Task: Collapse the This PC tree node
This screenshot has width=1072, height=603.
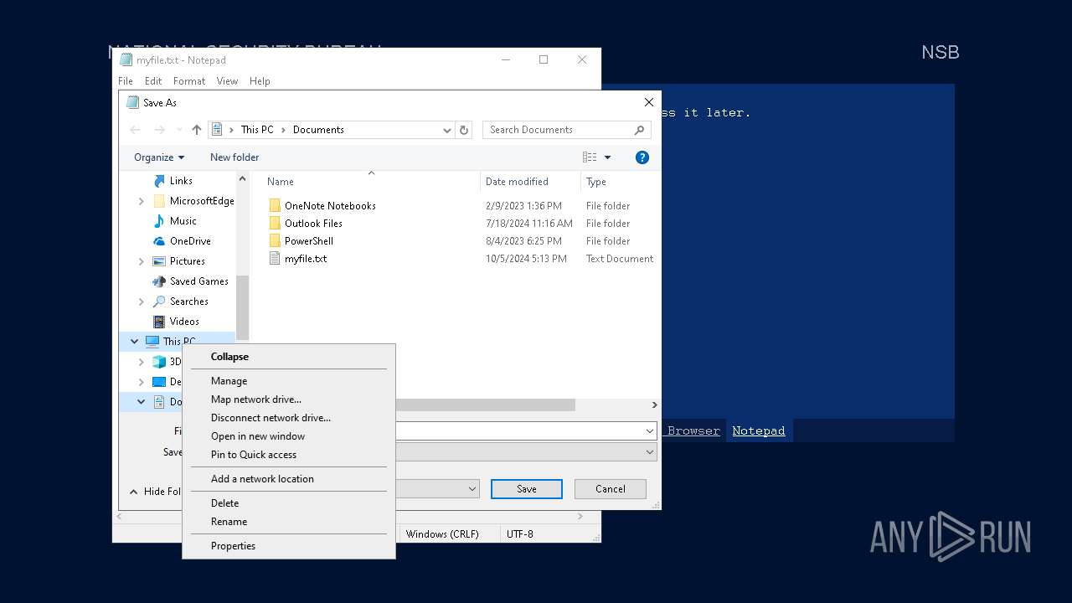Action: pyautogui.click(x=134, y=342)
